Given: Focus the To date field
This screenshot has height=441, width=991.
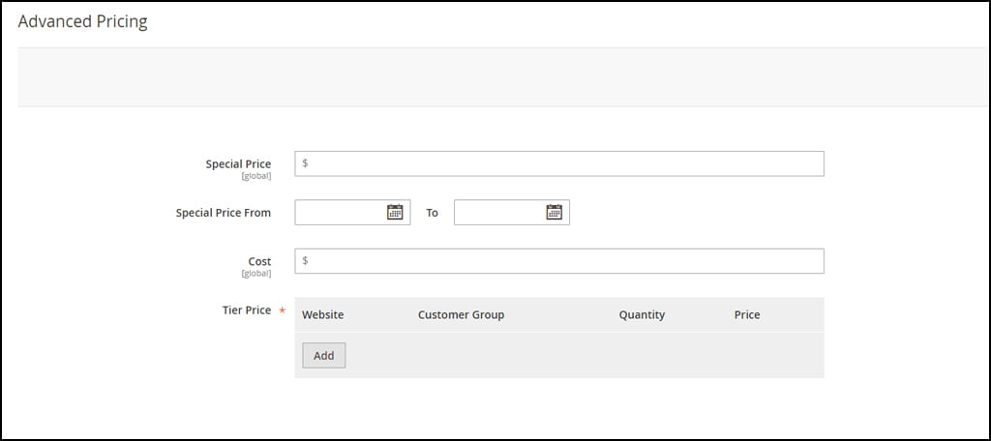Looking at the screenshot, I should pos(512,213).
